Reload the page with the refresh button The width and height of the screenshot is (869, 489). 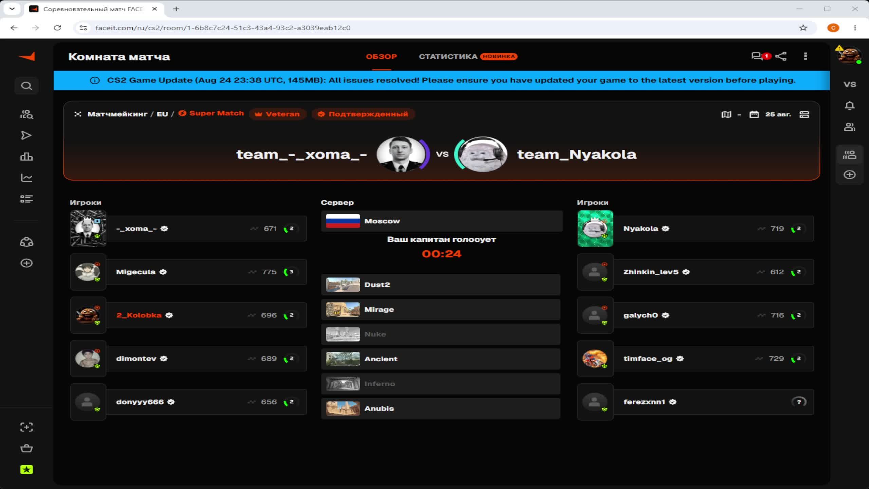pyautogui.click(x=57, y=28)
